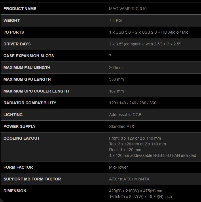The width and height of the screenshot is (201, 202).
Task: Click the WEIGHT row label
Action: (x=12, y=20)
